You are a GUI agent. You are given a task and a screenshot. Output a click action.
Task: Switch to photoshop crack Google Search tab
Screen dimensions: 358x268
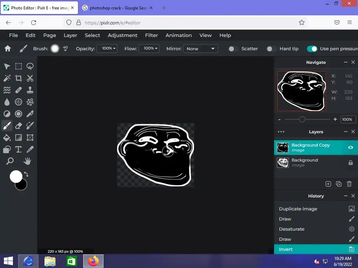click(x=117, y=8)
